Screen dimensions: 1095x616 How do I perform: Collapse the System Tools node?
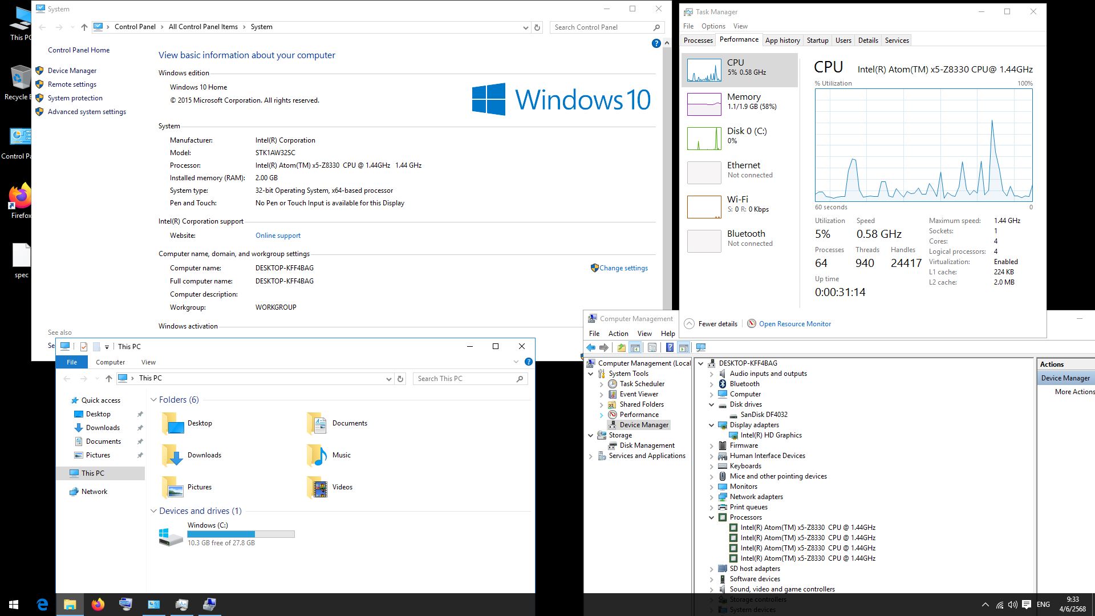tap(591, 374)
